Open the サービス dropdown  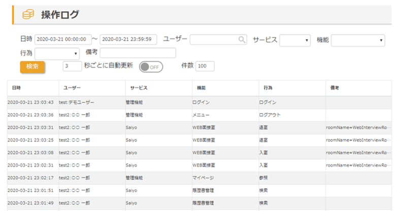point(295,41)
